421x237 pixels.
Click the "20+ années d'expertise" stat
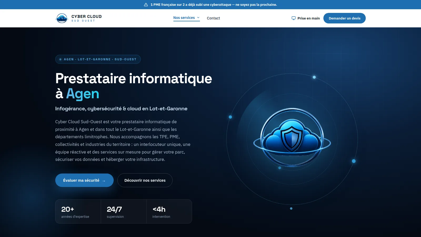coord(78,211)
